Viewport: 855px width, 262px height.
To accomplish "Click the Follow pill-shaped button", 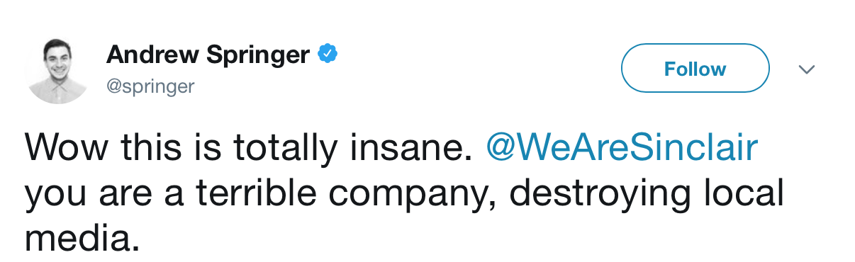I will (695, 69).
